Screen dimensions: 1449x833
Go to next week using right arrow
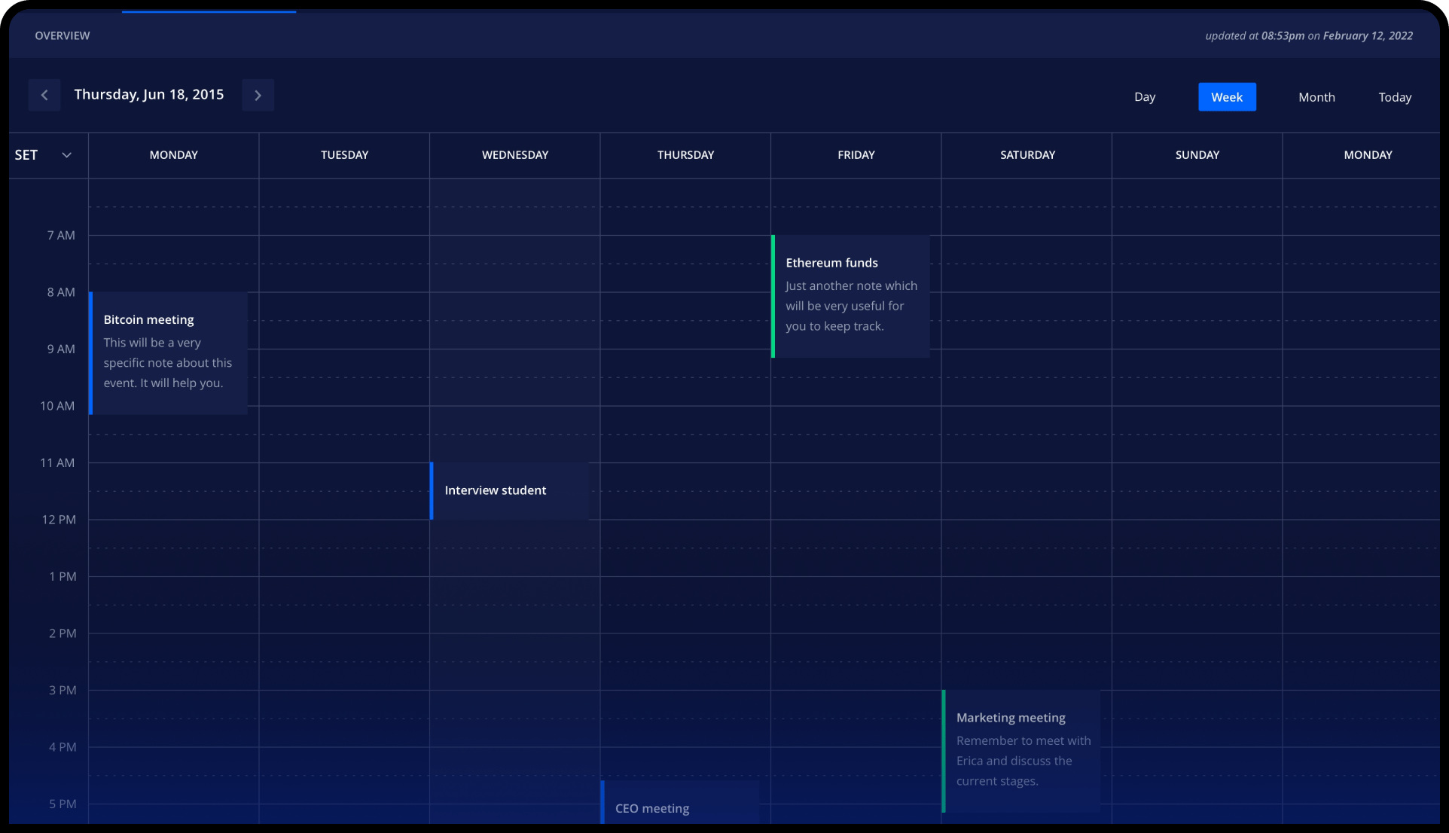click(x=258, y=95)
